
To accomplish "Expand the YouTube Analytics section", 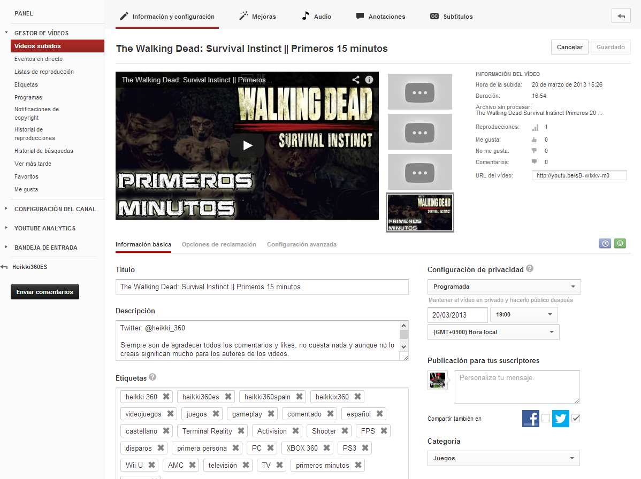I will (x=6, y=227).
